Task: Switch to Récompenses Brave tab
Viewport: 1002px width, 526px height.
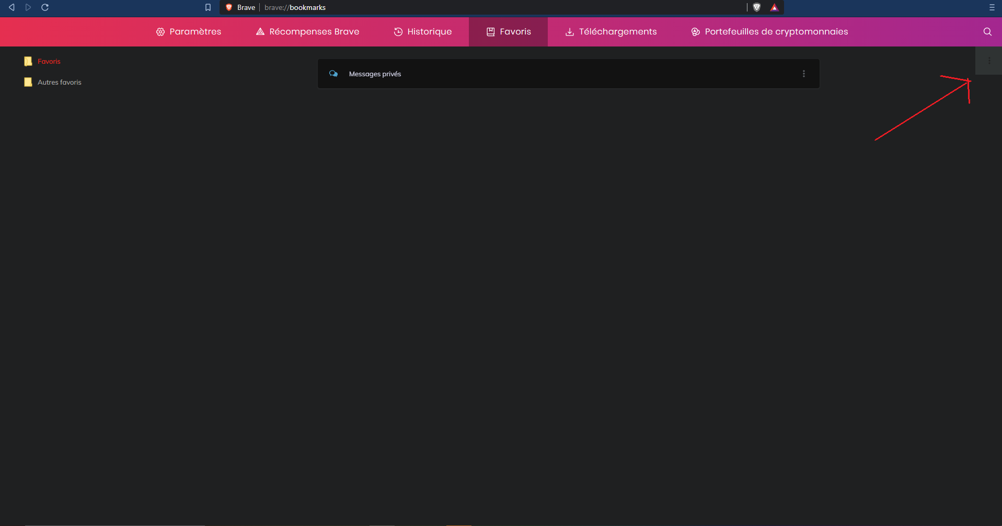Action: coord(307,32)
